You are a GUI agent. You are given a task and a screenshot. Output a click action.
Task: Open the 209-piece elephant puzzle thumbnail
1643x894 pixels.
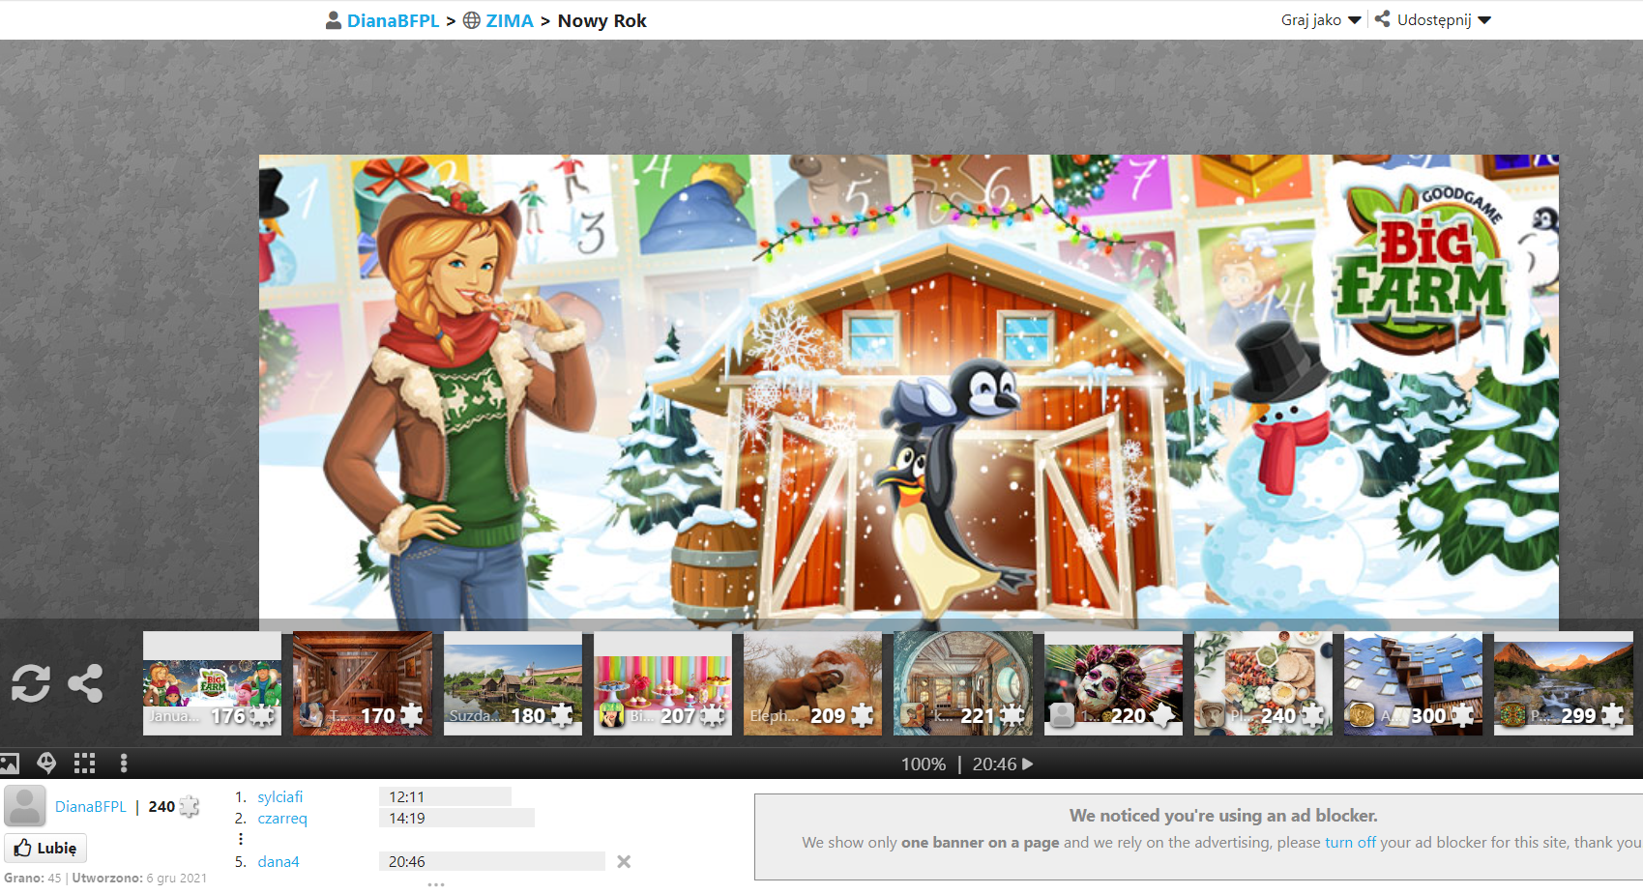(x=812, y=683)
